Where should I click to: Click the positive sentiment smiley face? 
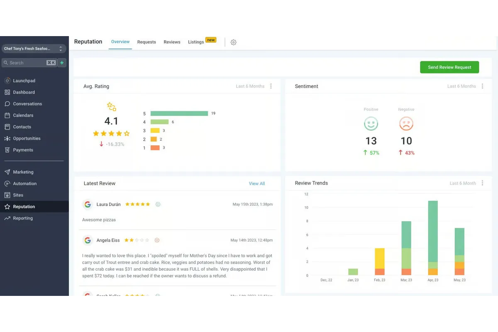(x=371, y=123)
